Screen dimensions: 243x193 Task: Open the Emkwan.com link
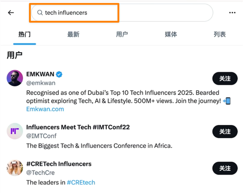[x=45, y=109]
